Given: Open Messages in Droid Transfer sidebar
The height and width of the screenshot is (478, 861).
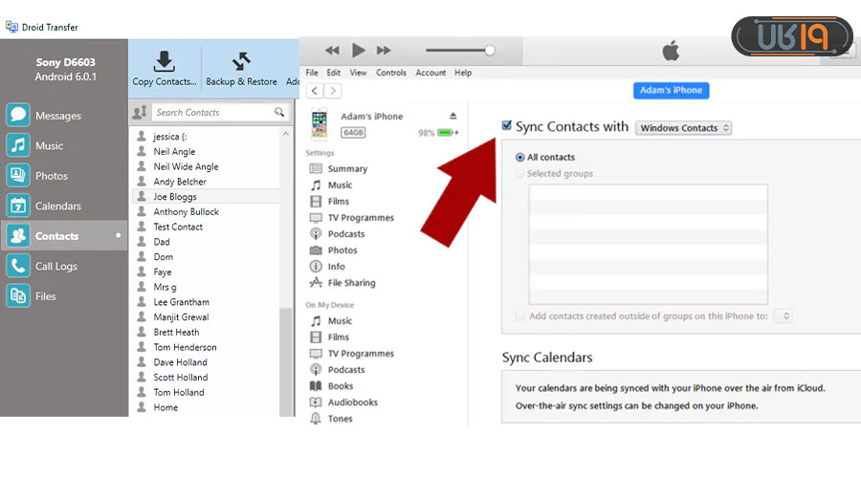Looking at the screenshot, I should [x=57, y=116].
